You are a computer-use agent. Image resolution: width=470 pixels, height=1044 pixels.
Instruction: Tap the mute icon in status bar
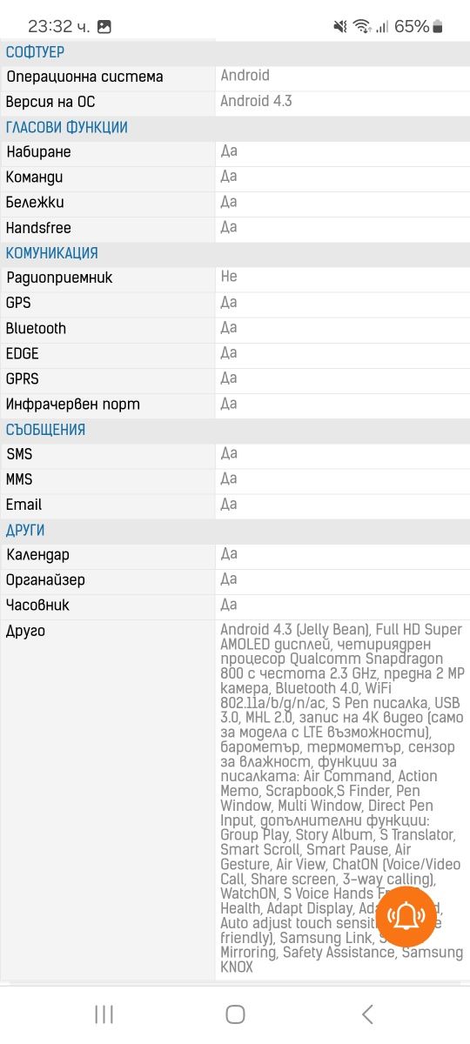(x=339, y=26)
